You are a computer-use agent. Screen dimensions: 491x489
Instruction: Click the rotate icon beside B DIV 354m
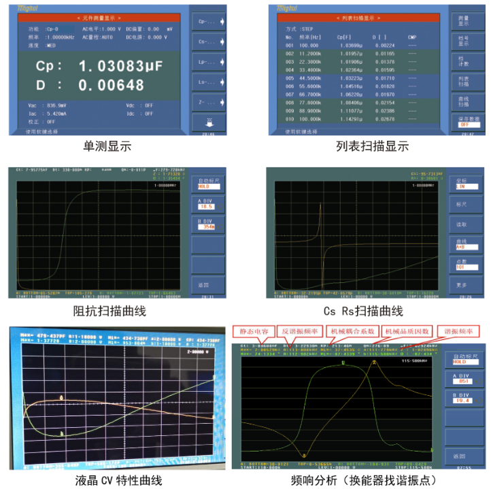tap(220, 226)
